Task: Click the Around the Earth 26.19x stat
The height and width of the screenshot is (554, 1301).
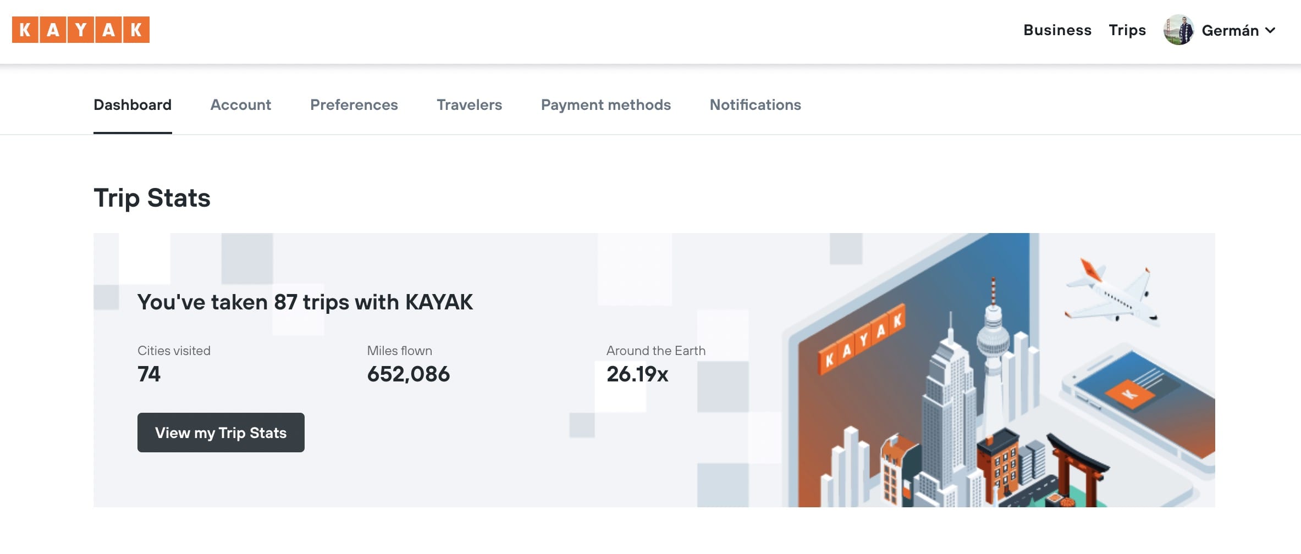Action: (637, 374)
